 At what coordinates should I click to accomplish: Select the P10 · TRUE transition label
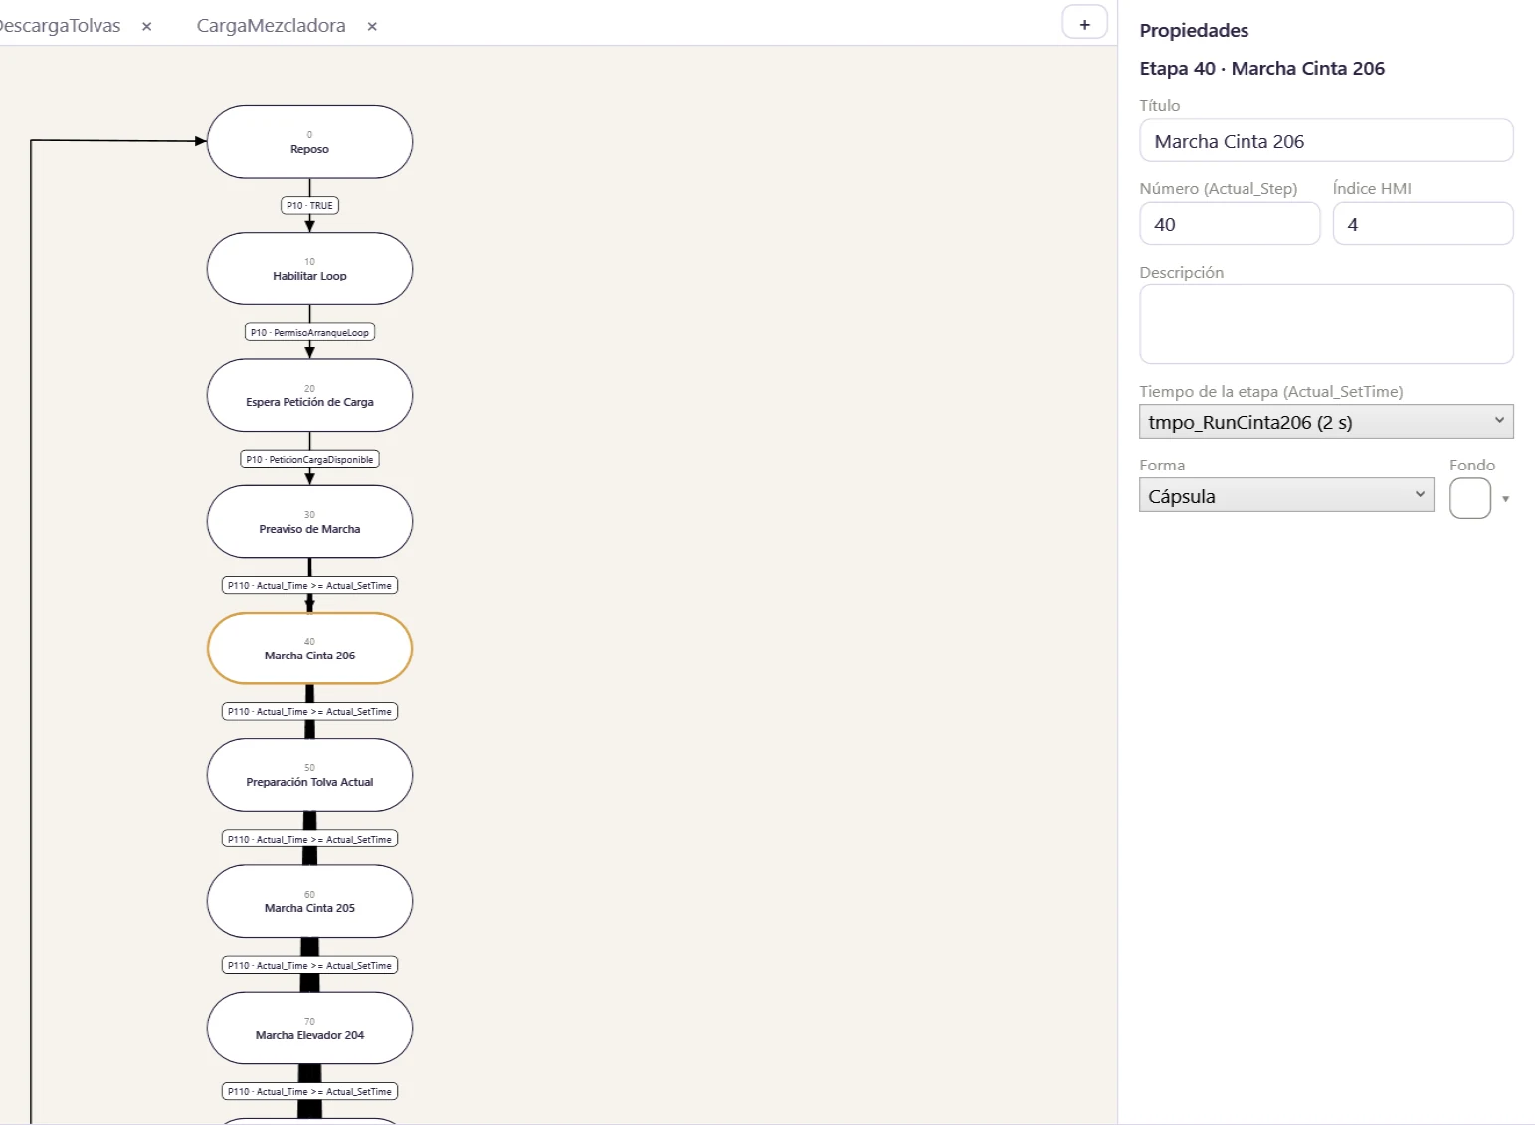tap(309, 206)
